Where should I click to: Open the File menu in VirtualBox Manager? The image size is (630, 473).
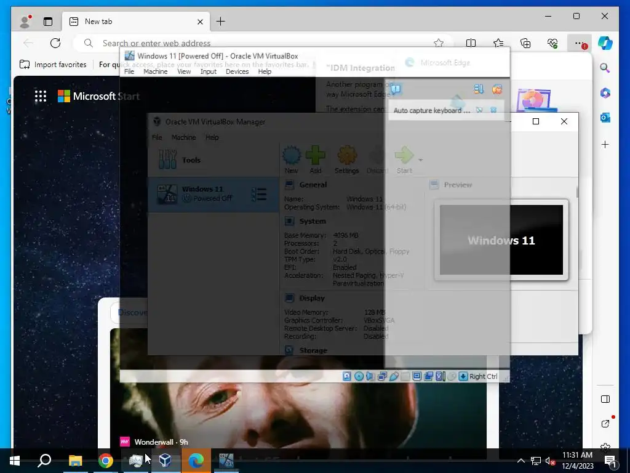coord(157,137)
